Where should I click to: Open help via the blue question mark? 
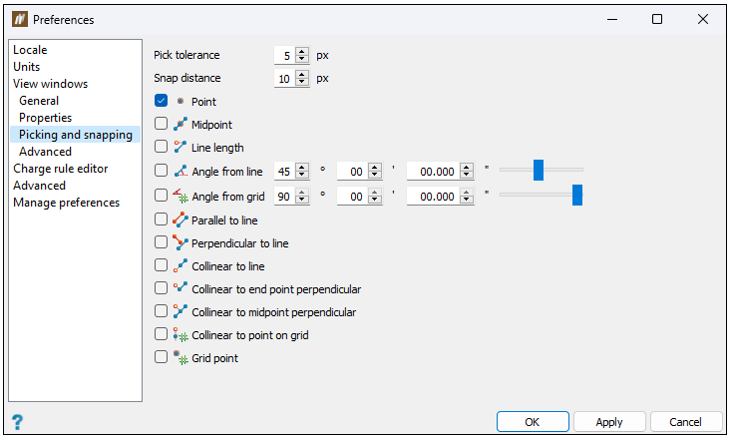tap(17, 422)
